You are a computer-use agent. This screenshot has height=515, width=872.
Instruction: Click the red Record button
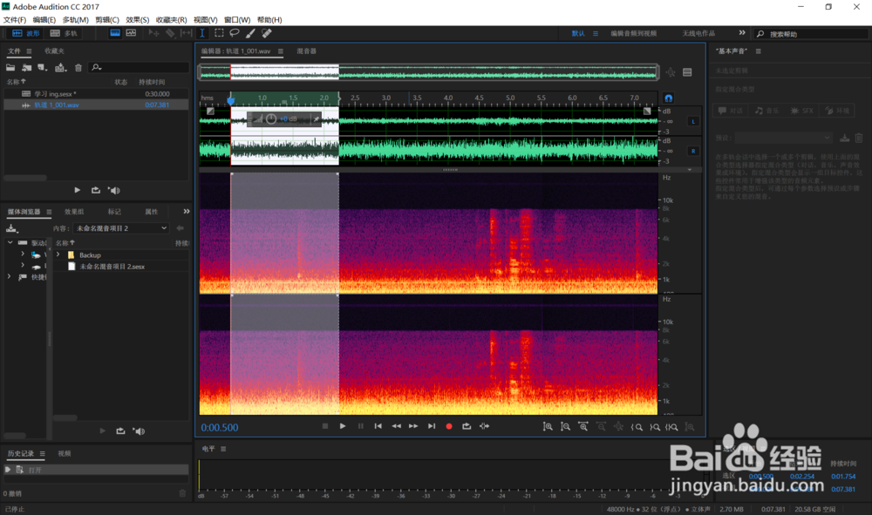449,427
